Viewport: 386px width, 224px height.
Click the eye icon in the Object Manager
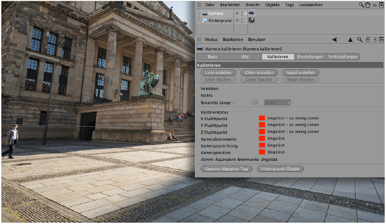374,5
